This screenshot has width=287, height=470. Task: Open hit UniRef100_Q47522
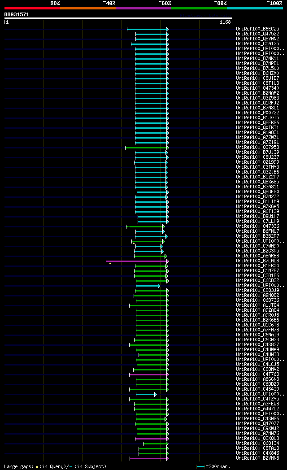(x=257, y=34)
